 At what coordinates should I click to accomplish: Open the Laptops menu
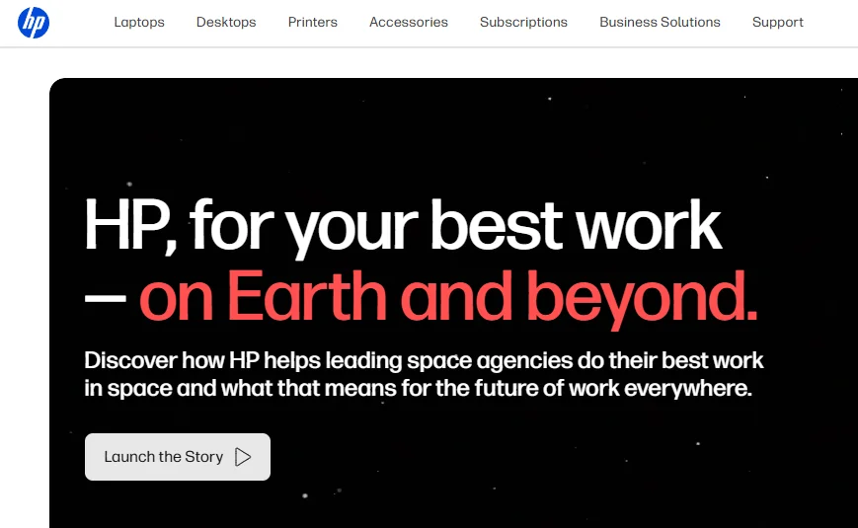139,22
